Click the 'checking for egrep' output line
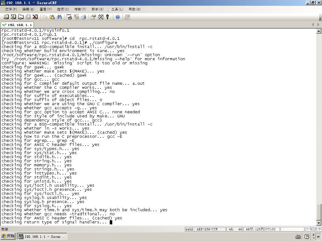322x241 pixels. tap(38, 141)
